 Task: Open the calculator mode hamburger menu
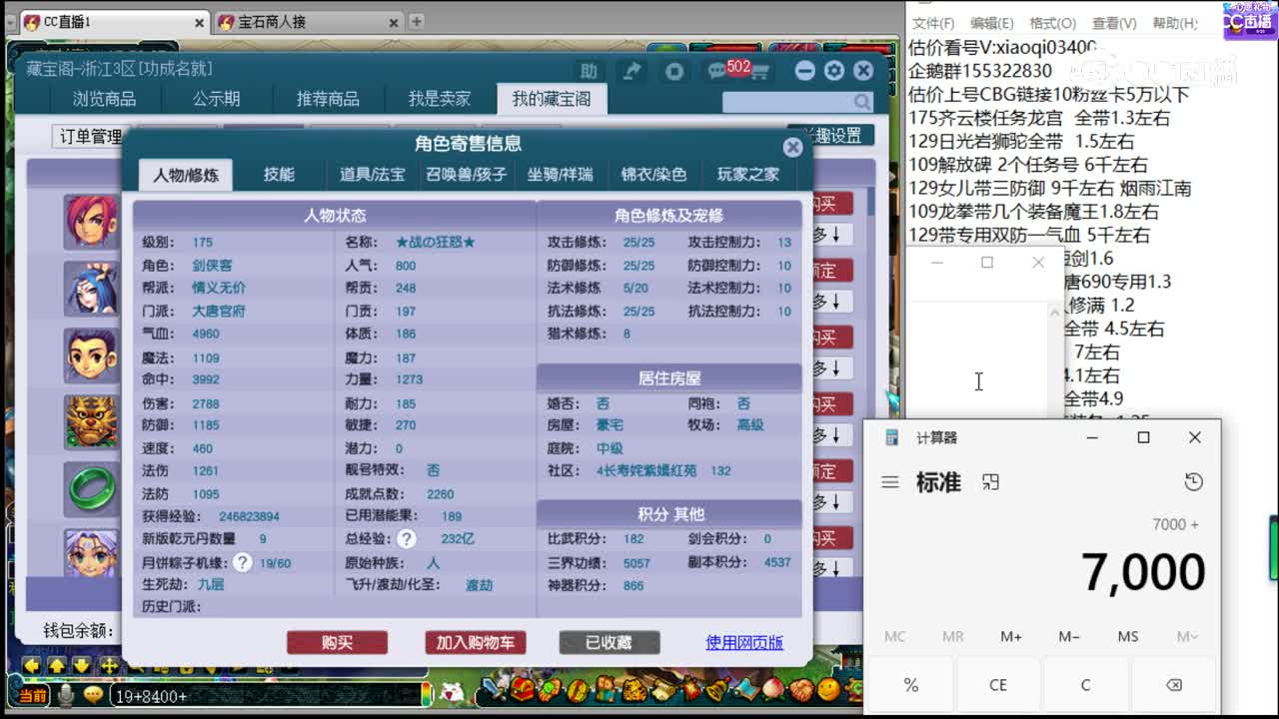(x=889, y=482)
